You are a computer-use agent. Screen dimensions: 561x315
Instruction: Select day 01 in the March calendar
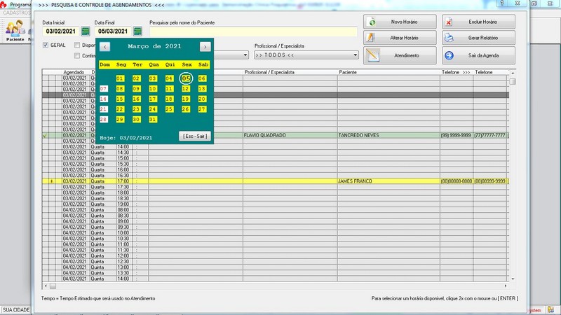point(120,78)
